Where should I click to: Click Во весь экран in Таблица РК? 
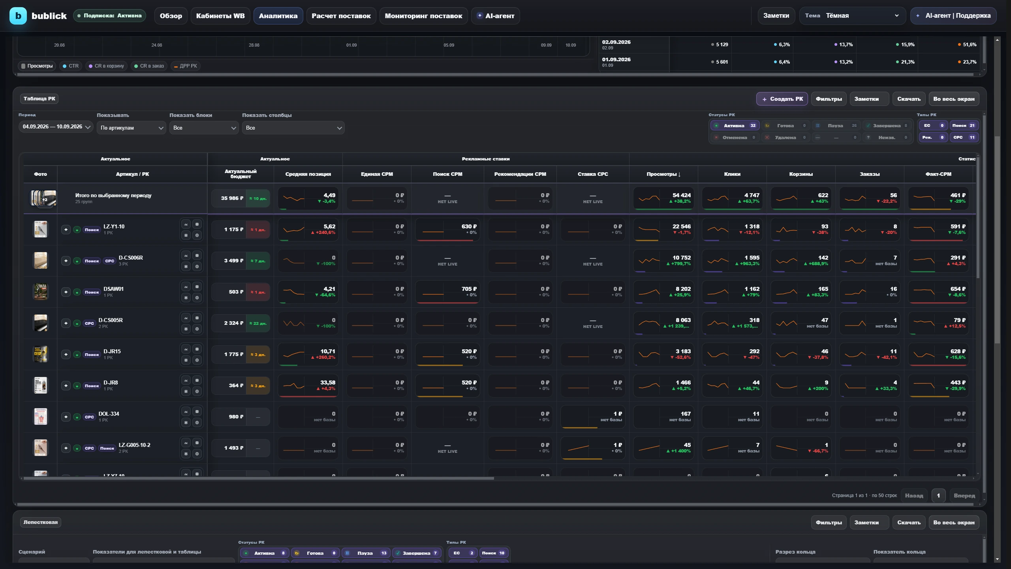(x=954, y=99)
